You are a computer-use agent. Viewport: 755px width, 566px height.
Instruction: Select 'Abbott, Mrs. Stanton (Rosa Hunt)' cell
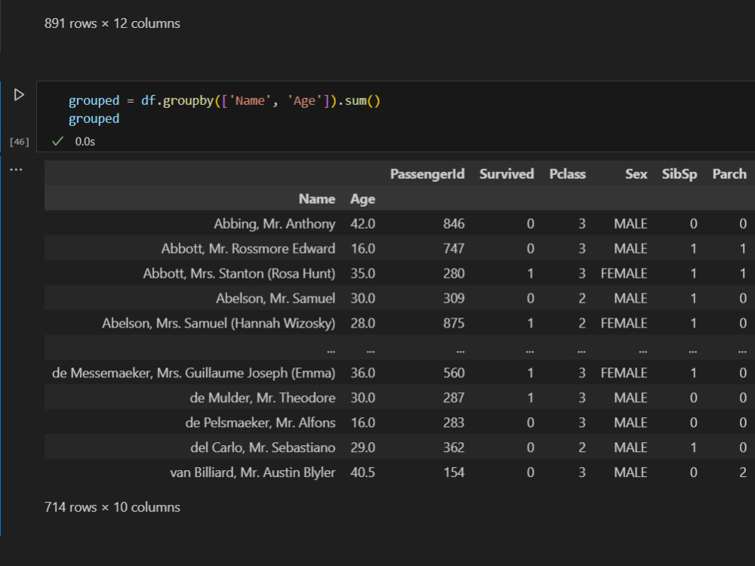pos(239,273)
